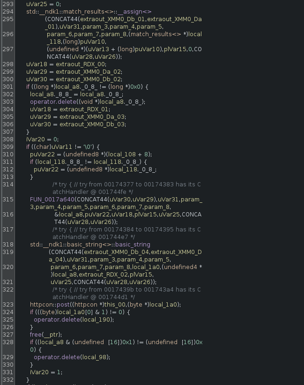Click 'local_190' on line 325
The image size is (304, 385).
(97, 320)
